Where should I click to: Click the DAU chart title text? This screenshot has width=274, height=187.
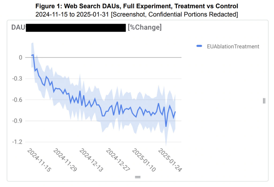click(18, 28)
